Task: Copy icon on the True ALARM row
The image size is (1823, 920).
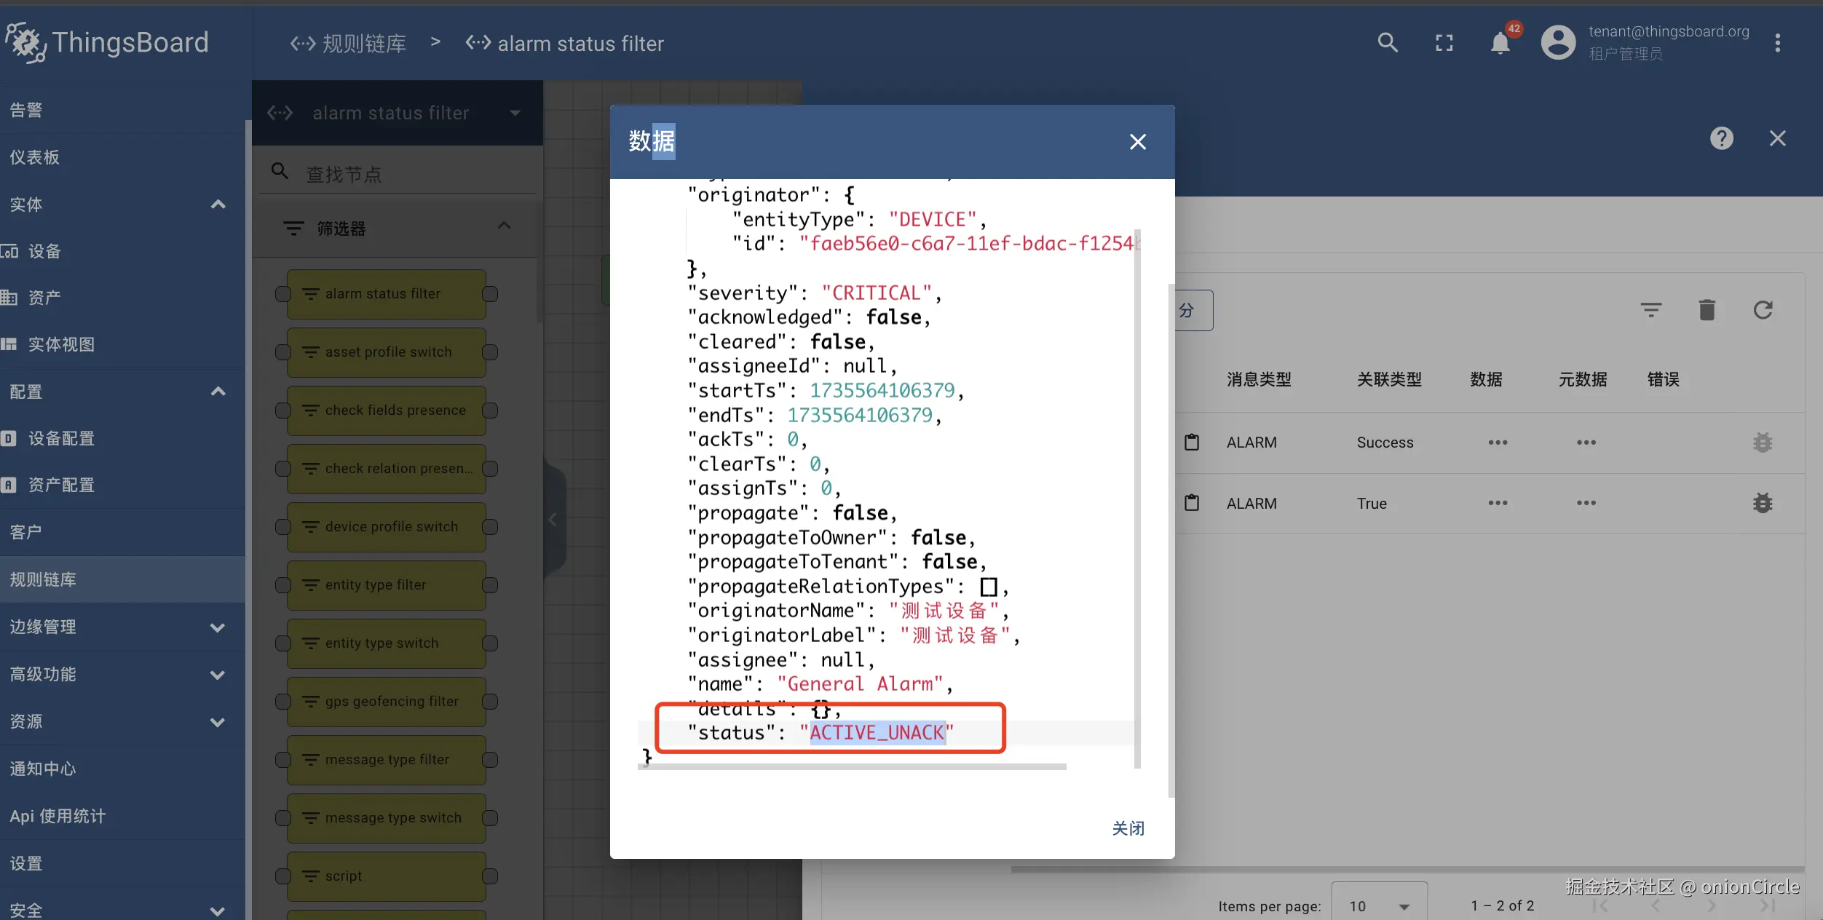Action: [x=1192, y=503]
